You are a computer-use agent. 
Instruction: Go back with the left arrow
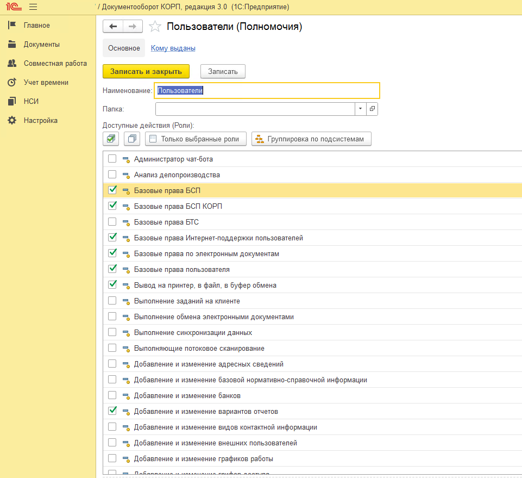coord(113,26)
